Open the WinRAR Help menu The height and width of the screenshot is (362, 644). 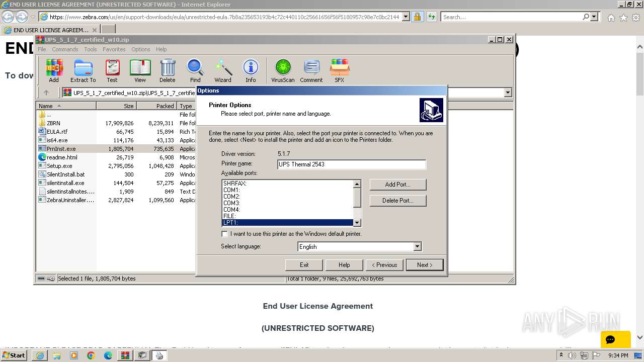pyautogui.click(x=162, y=49)
